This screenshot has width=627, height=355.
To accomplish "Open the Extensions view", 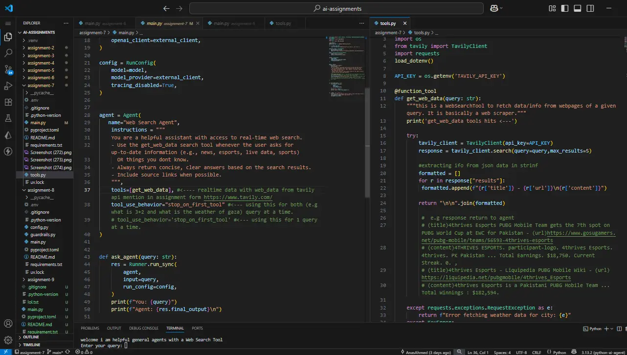I will tap(8, 102).
